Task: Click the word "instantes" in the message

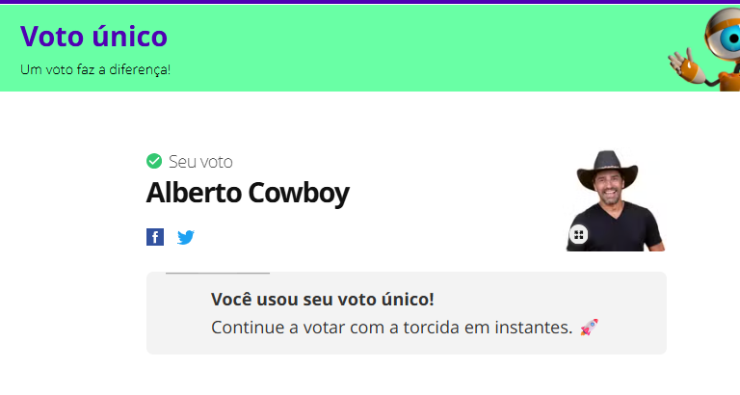Action: point(532,328)
